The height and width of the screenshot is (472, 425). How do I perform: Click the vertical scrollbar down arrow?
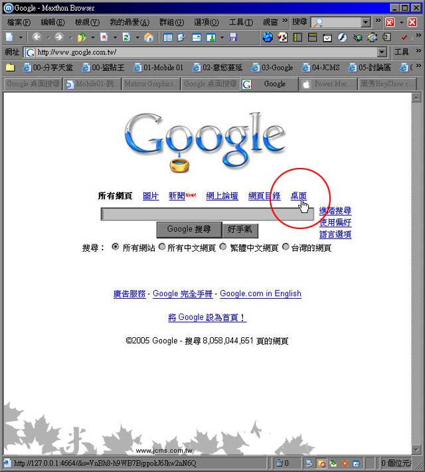[416, 449]
